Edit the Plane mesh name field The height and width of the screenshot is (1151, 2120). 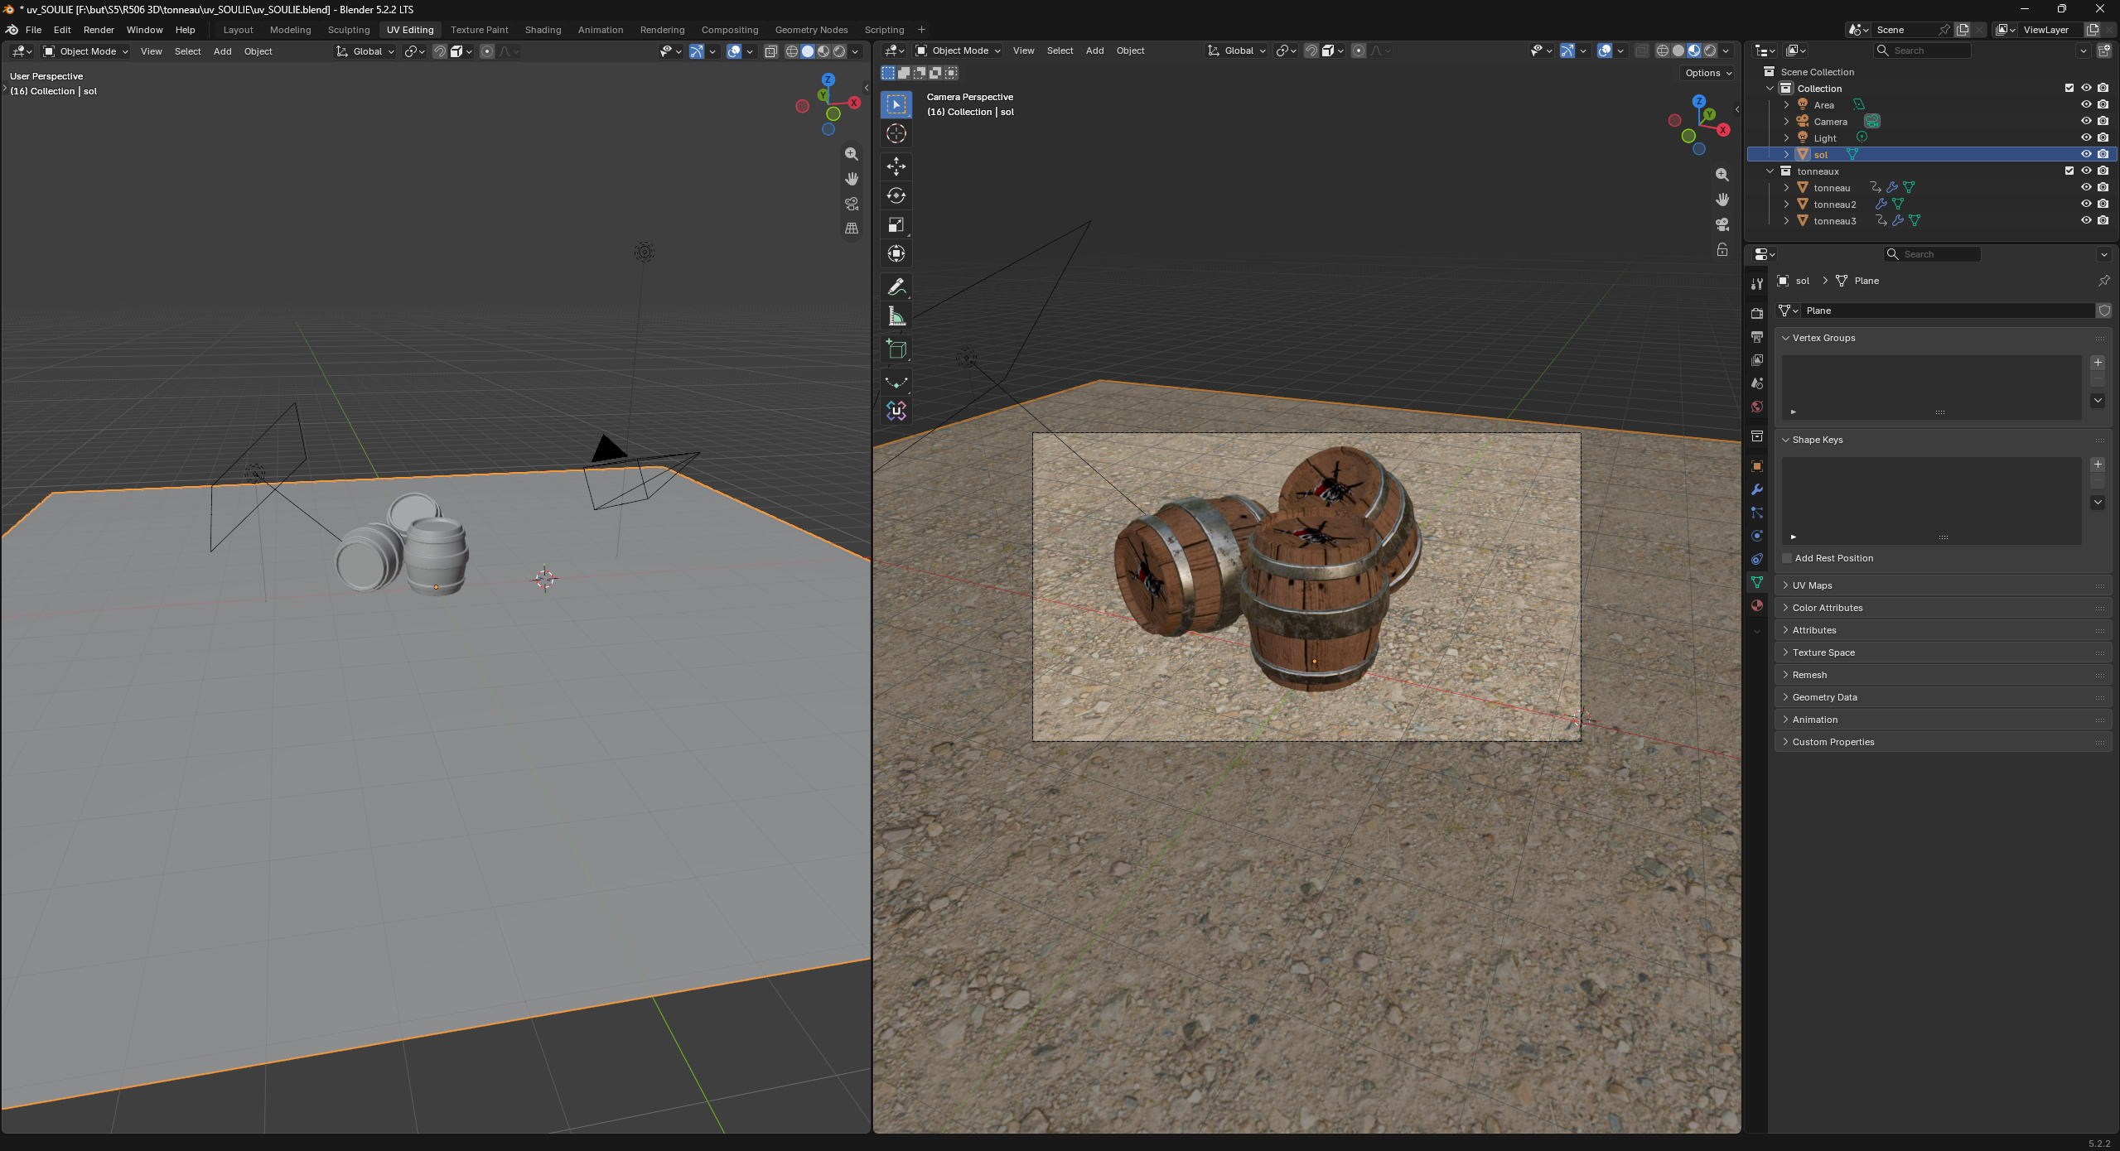pos(1947,311)
